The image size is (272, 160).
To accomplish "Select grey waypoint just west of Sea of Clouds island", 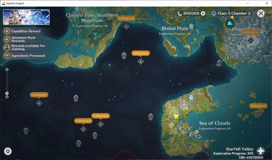I will click(151, 117).
